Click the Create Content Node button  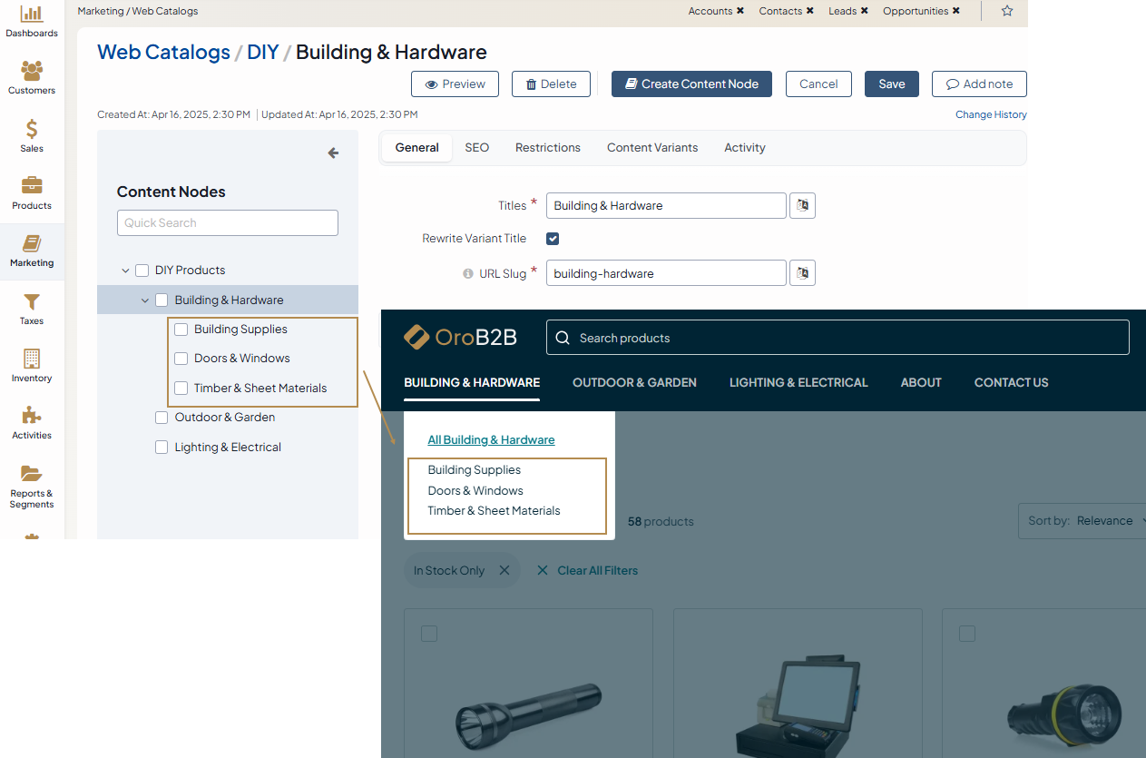[x=691, y=84]
